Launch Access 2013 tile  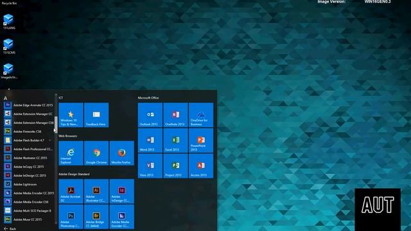pyautogui.click(x=201, y=166)
